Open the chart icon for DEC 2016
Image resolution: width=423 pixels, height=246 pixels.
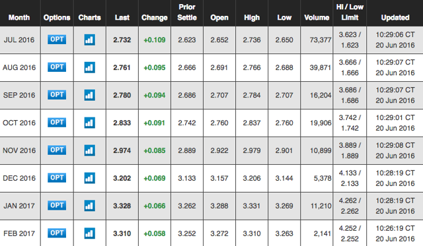point(90,178)
